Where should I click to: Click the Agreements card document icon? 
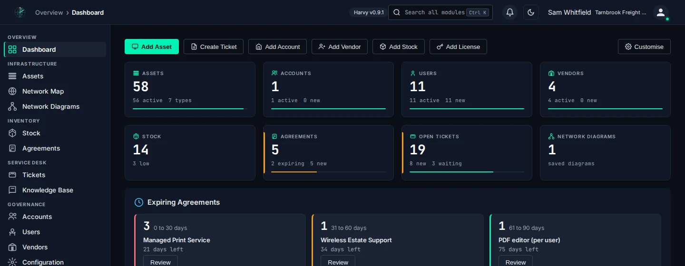pyautogui.click(x=274, y=136)
